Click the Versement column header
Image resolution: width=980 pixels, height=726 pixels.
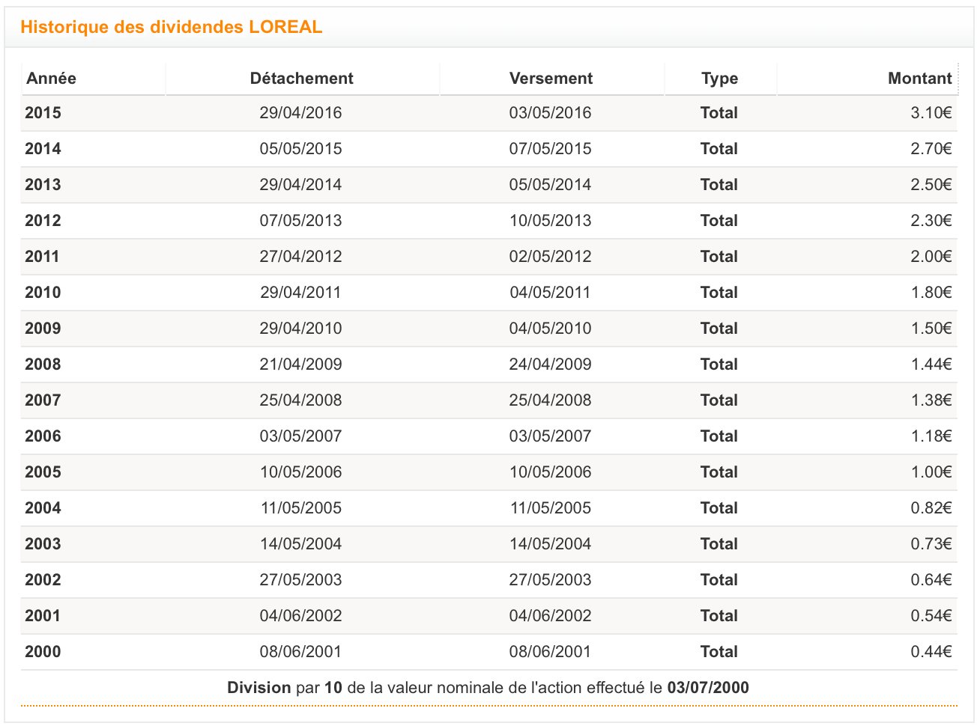551,79
